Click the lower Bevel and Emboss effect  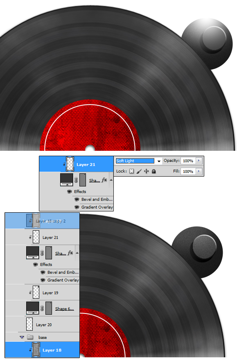(x=63, y=272)
